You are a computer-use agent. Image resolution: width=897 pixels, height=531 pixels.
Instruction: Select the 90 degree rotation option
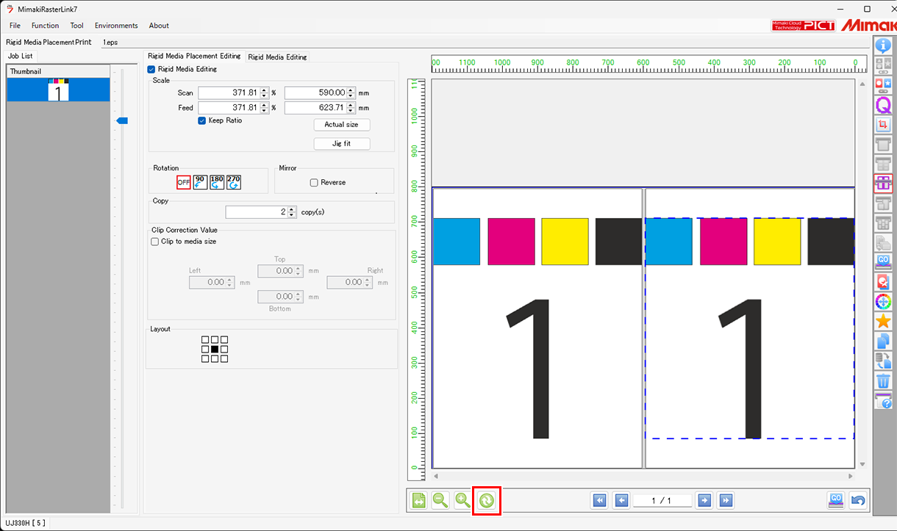199,181
